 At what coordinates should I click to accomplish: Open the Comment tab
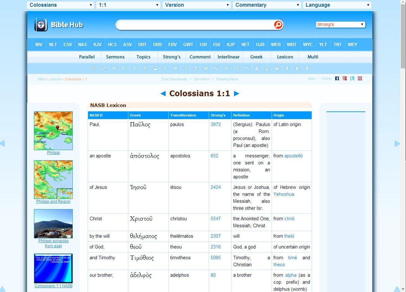[200, 57]
